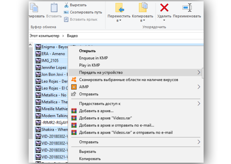Click Этот компьютер in address bar

tap(45, 36)
